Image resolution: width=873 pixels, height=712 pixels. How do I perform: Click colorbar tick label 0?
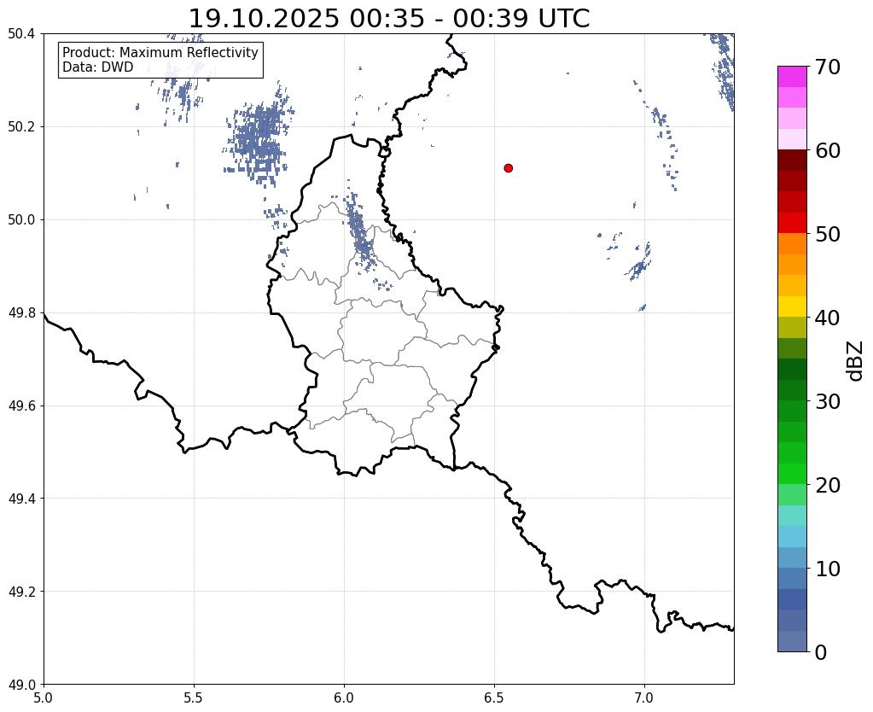821,652
